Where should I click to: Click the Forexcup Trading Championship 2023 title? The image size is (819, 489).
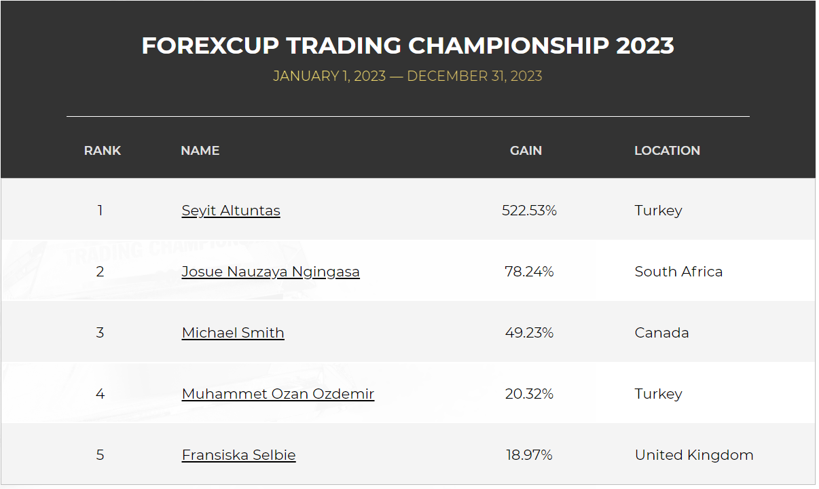point(408,46)
